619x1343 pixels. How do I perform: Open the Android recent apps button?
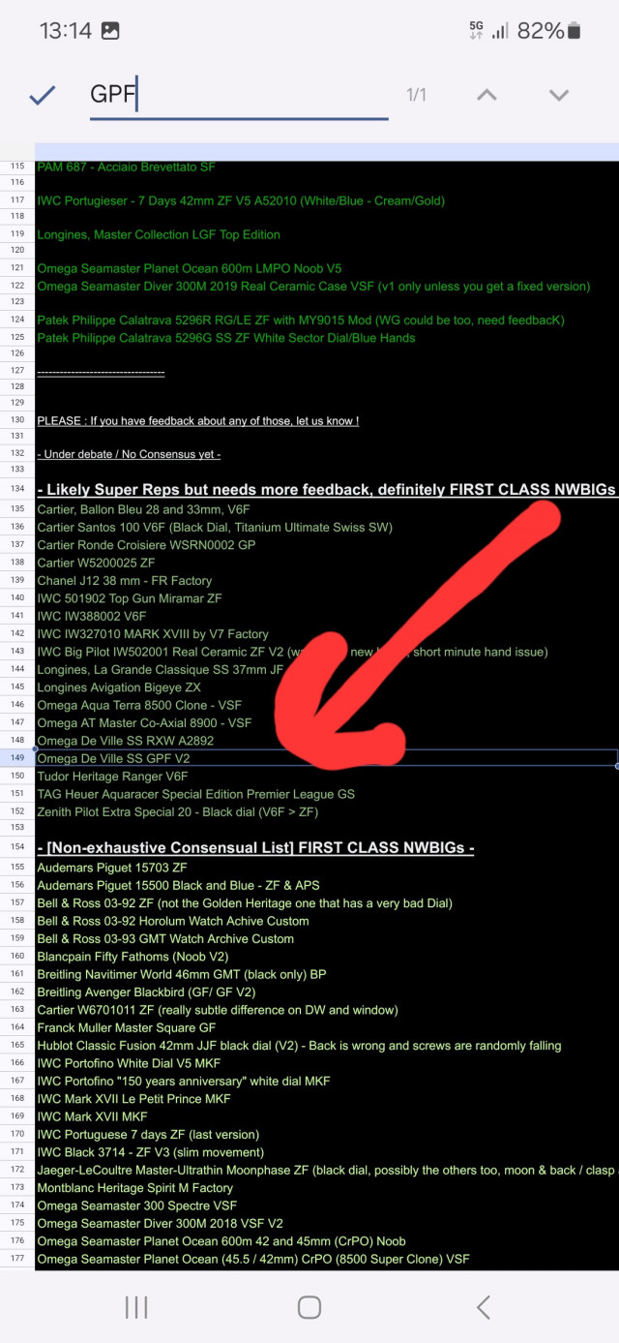[136, 1307]
